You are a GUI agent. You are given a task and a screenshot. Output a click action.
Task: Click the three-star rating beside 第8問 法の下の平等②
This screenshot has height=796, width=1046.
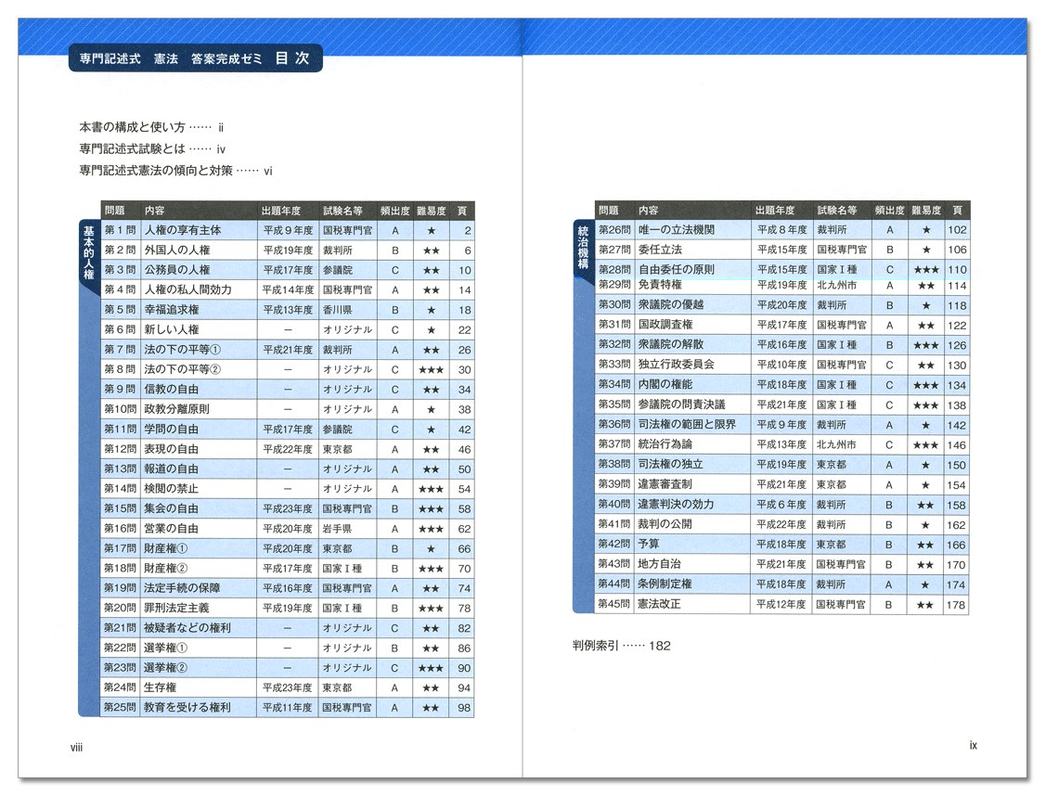(431, 370)
